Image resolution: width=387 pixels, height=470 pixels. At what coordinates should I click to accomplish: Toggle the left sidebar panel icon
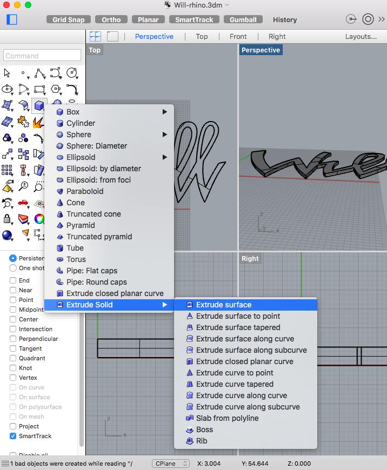click(x=12, y=19)
